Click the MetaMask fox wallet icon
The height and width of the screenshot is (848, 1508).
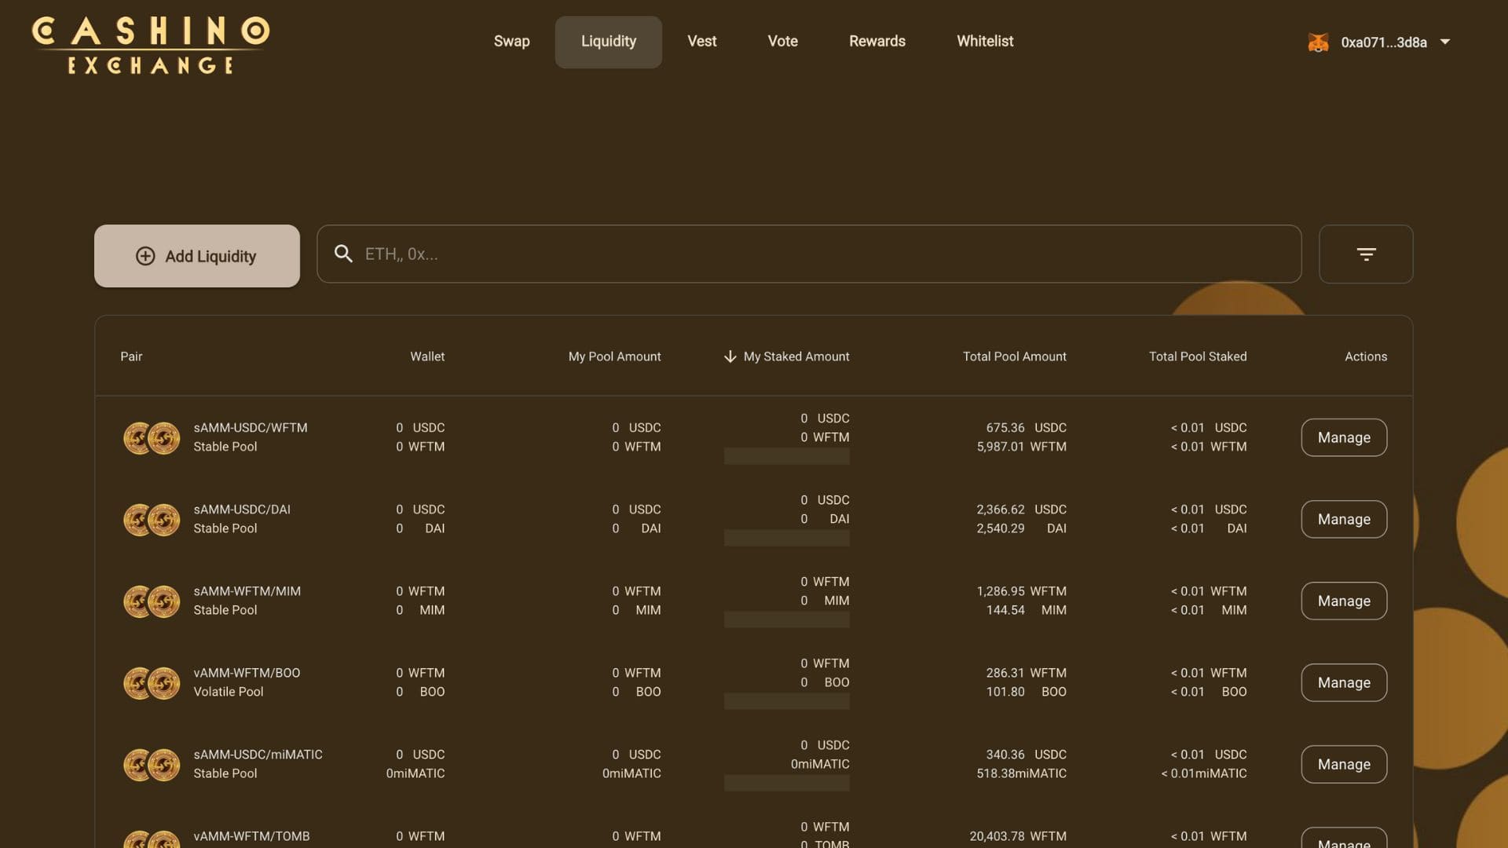coord(1319,42)
